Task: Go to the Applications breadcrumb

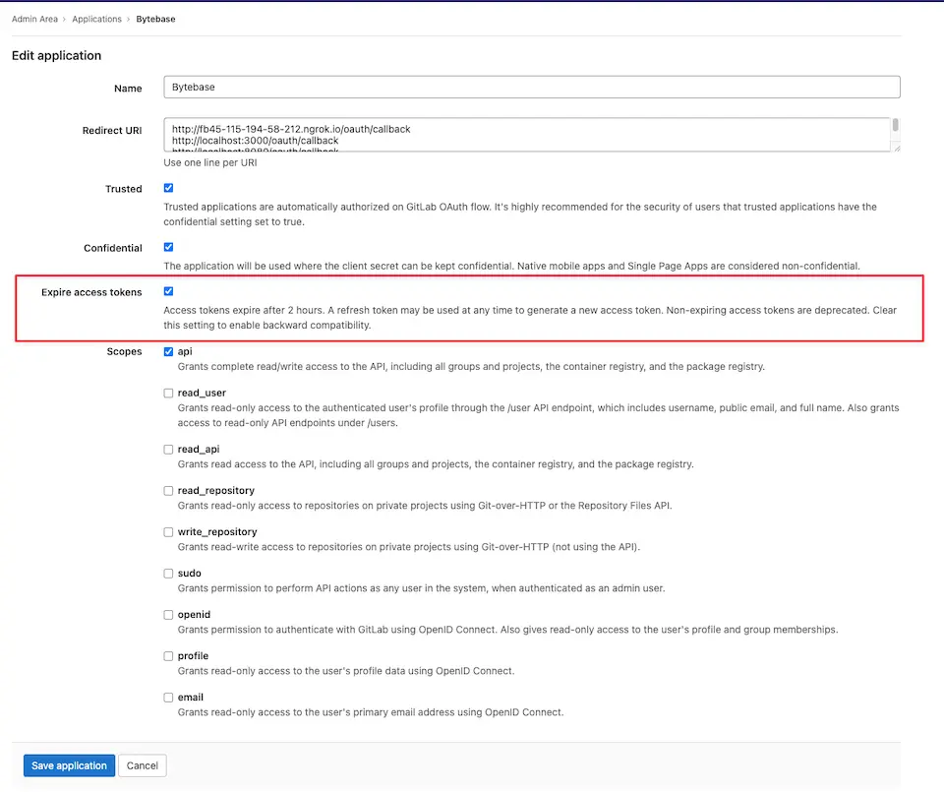Action: pyautogui.click(x=97, y=20)
